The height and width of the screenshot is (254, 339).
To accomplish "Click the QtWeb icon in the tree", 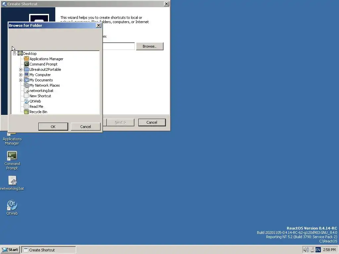I will 26,101.
